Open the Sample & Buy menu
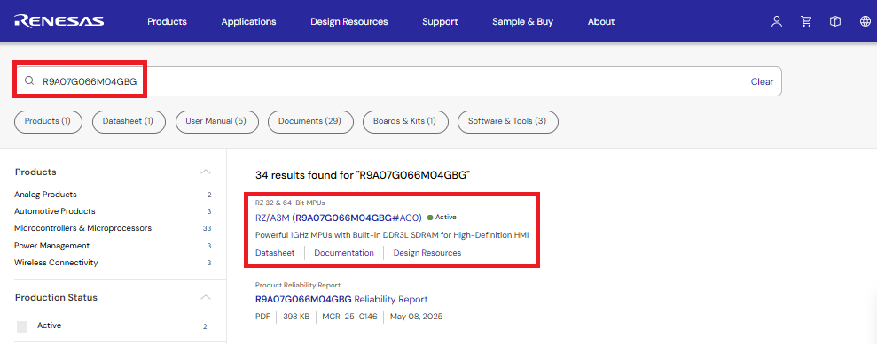Viewport: 877px width, 344px height. coord(522,22)
